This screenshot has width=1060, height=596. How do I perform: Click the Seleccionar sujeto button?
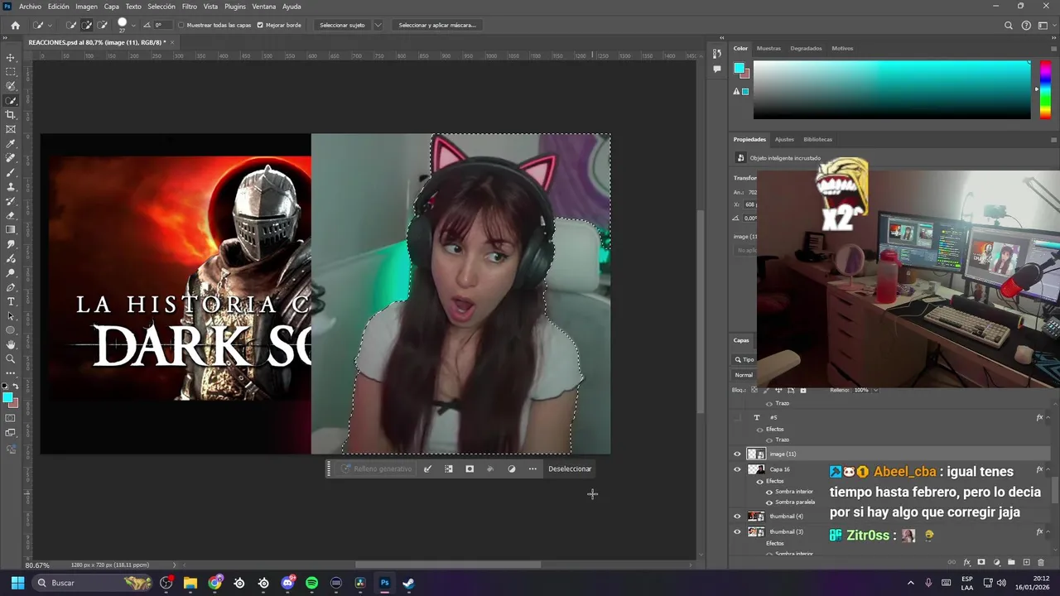(342, 26)
